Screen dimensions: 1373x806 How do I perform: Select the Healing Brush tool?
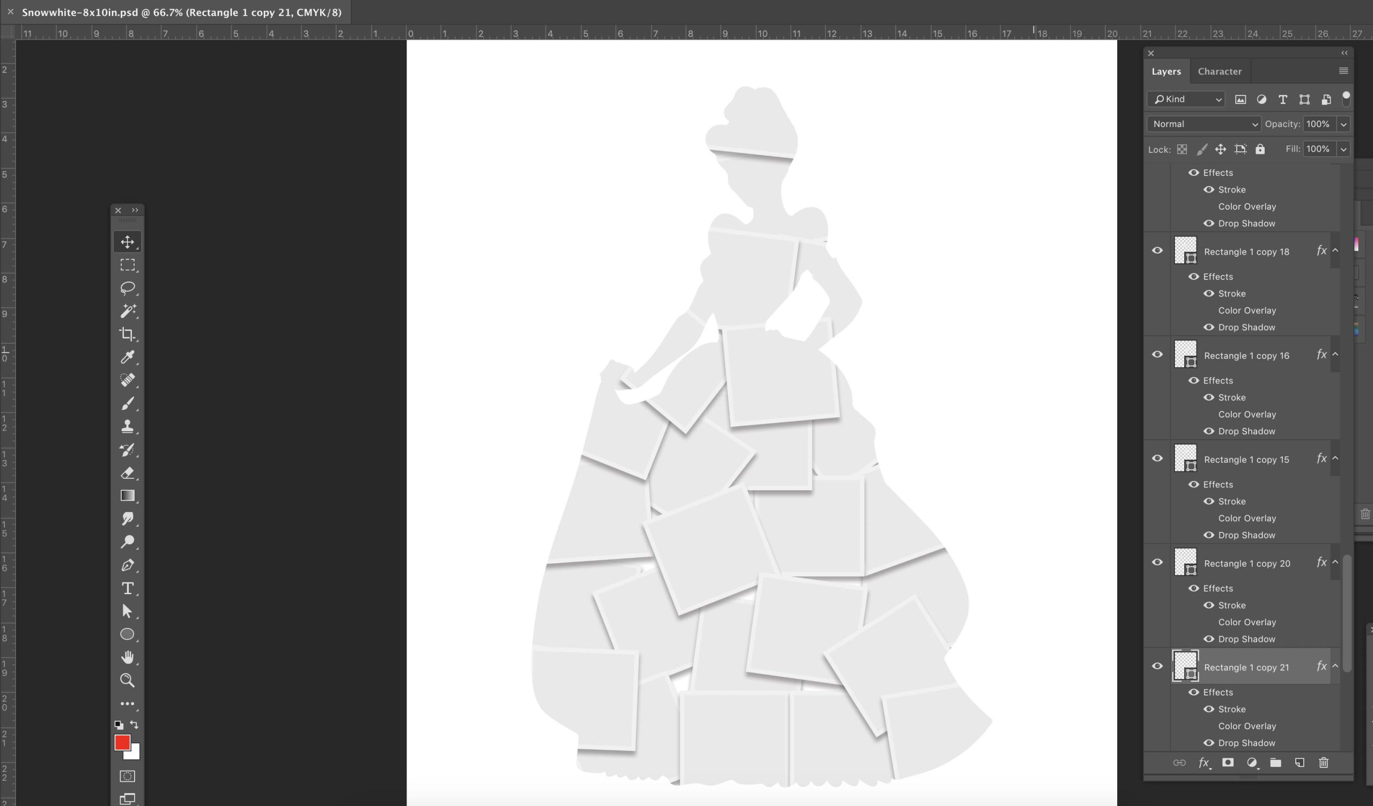point(128,380)
